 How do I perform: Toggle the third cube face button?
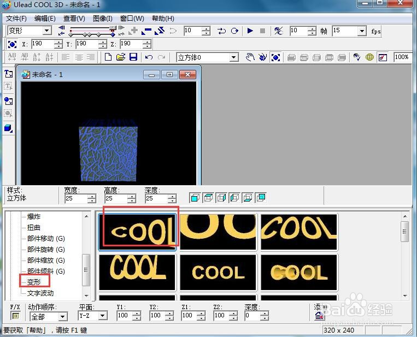point(221,198)
